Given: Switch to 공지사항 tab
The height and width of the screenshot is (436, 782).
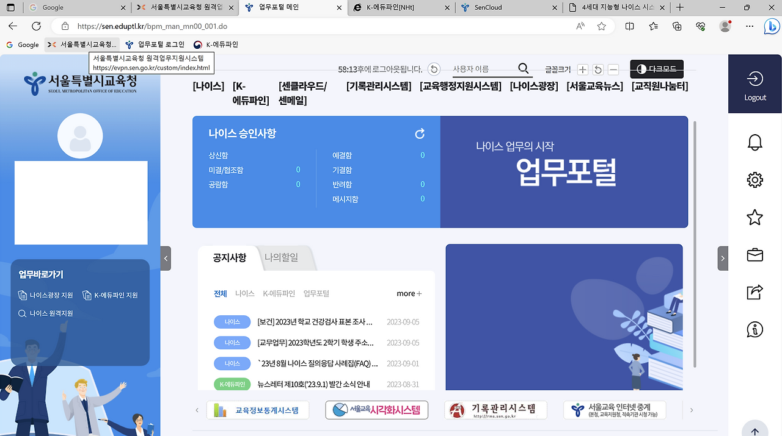Looking at the screenshot, I should (x=230, y=257).
